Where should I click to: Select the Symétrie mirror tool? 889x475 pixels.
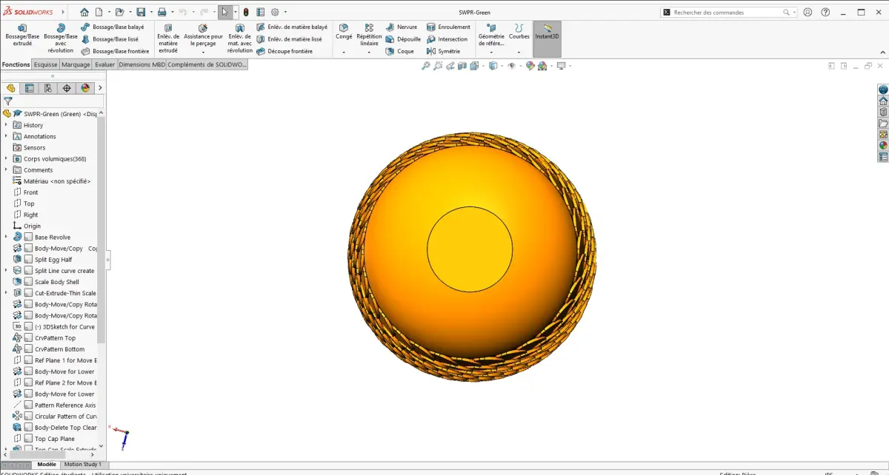[443, 51]
